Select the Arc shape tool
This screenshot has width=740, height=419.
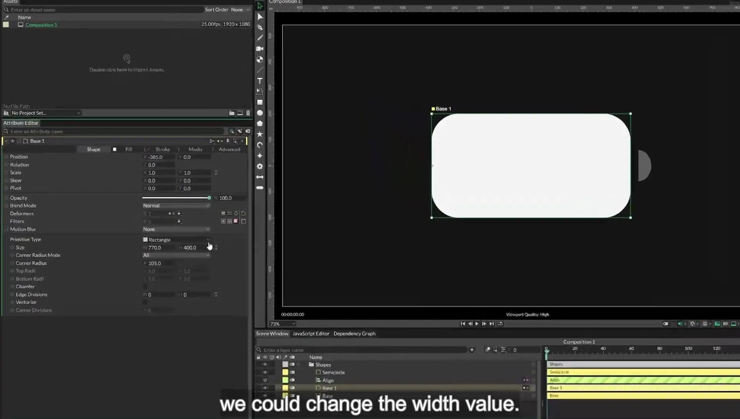point(260,145)
